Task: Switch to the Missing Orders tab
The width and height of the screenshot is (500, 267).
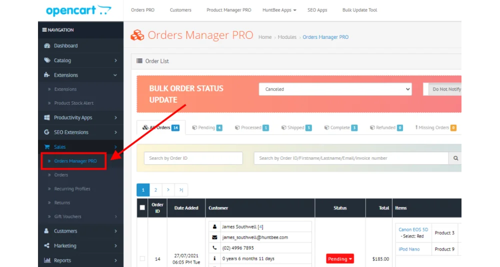Action: tap(435, 128)
